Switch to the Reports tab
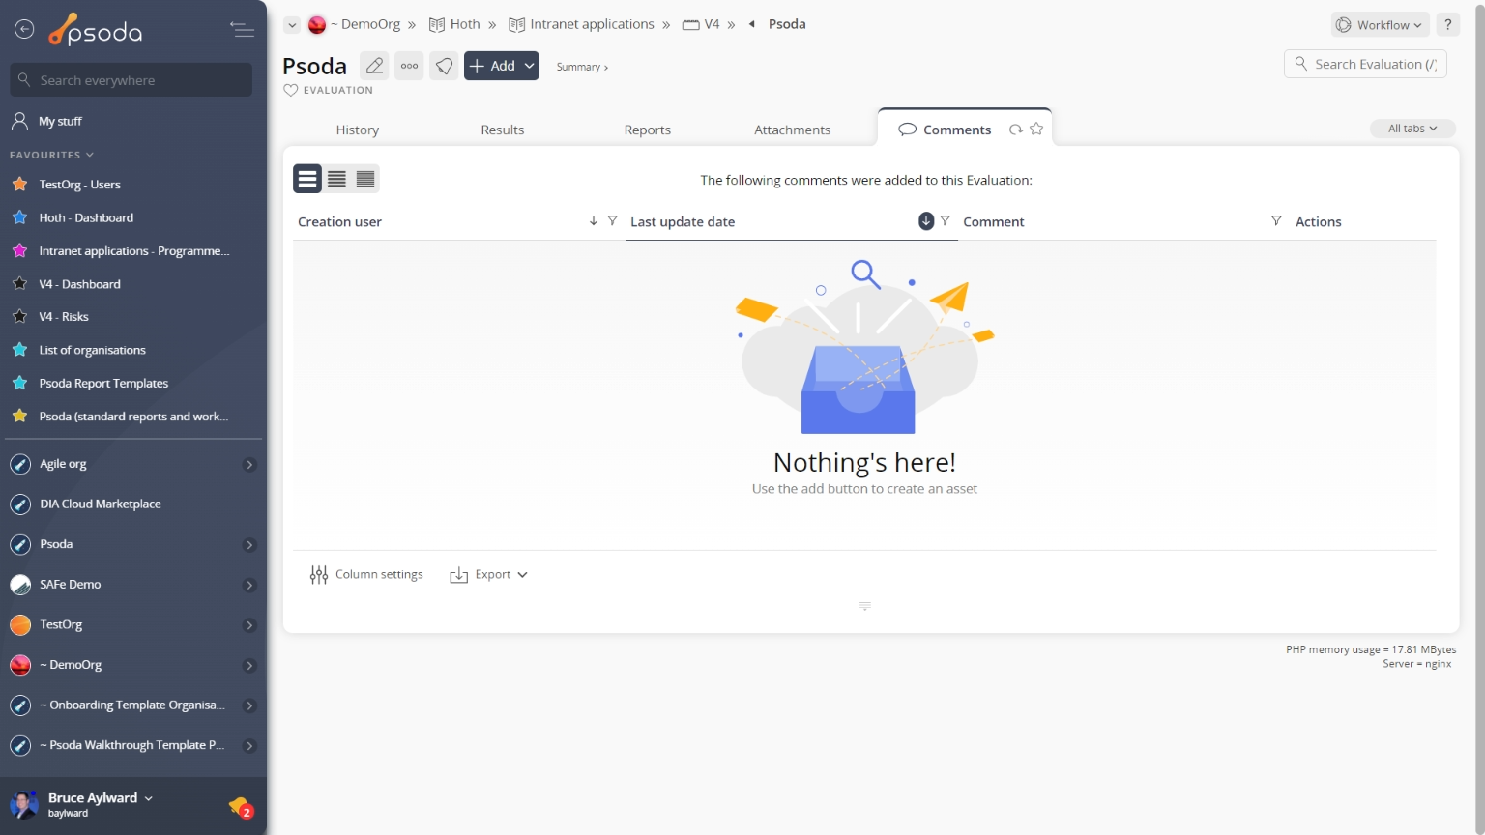The height and width of the screenshot is (835, 1485). tap(647, 130)
